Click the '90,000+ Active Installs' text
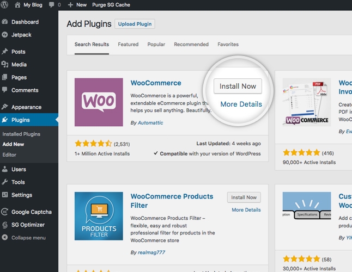The image size is (352, 272). (309, 163)
